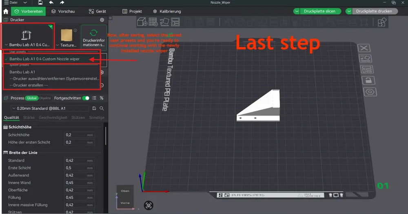This screenshot has height=214, width=408.
Task: Switch to the Projekt tab
Action: pos(132,11)
